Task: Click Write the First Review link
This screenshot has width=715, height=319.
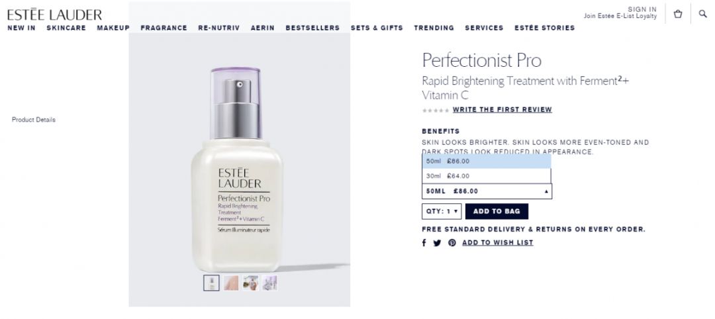Action: (x=502, y=110)
